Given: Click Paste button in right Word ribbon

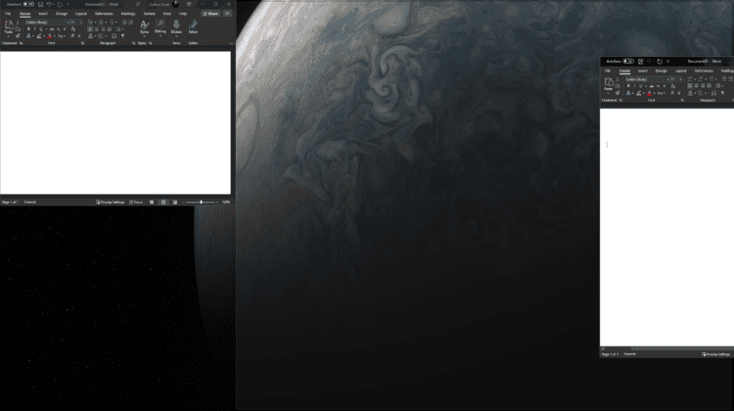Looking at the screenshot, I should click(x=609, y=84).
